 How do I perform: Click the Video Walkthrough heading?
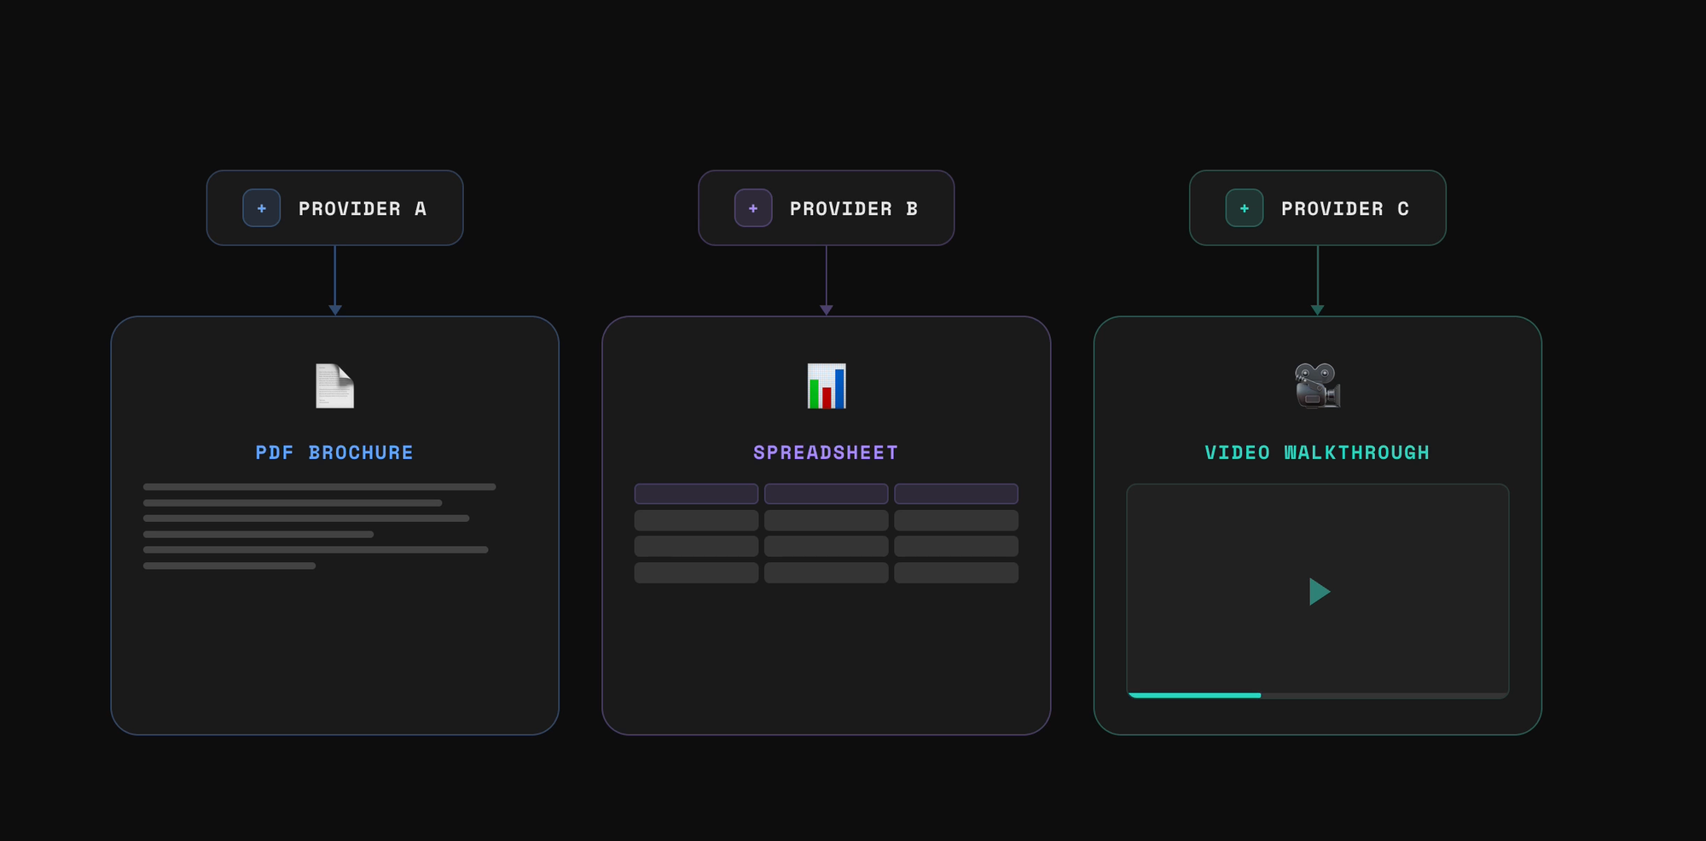1317,453
